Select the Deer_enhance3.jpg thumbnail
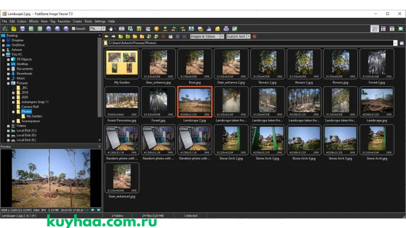 pyautogui.click(x=122, y=178)
